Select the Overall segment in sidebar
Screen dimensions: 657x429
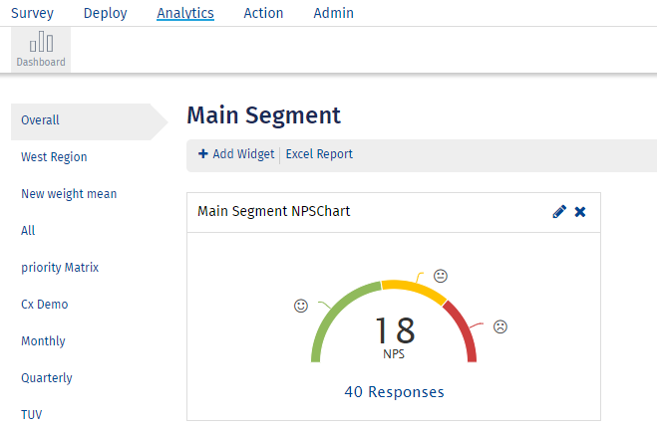[x=40, y=120]
